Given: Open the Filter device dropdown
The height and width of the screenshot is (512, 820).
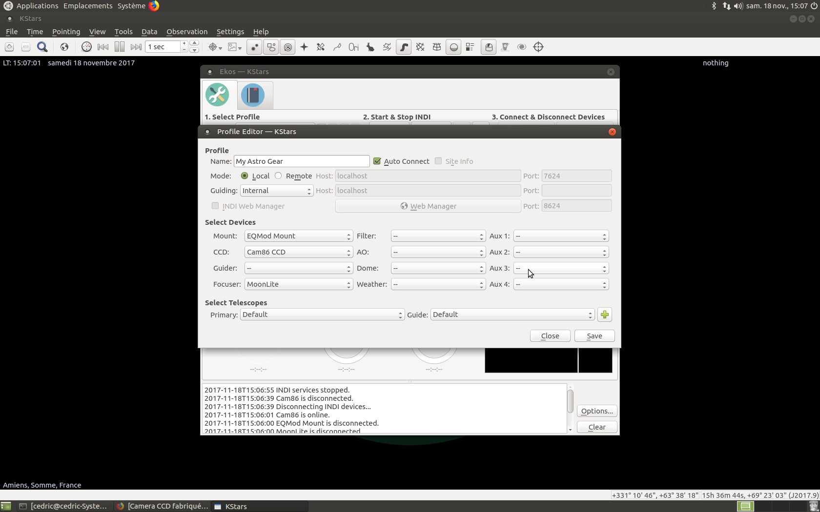Looking at the screenshot, I should (x=438, y=236).
